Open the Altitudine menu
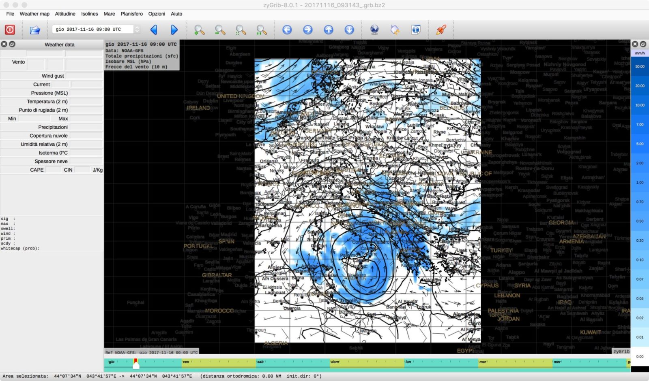Screen dimensions: 649x381 (x=65, y=14)
